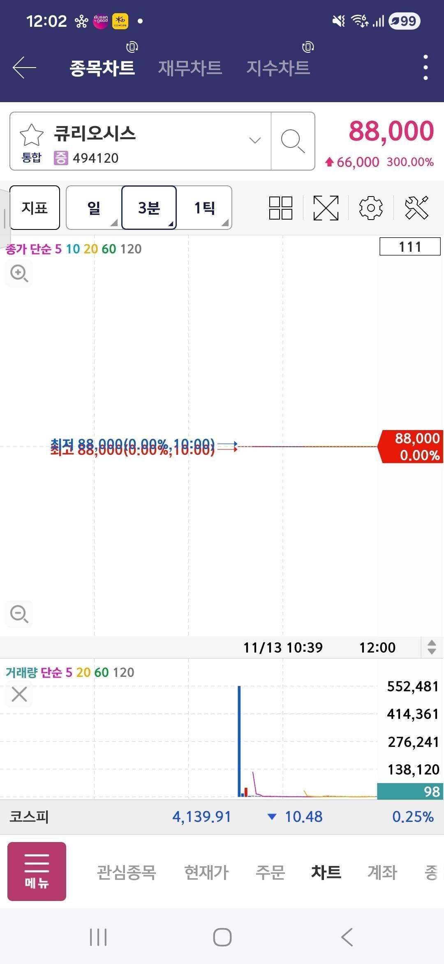This screenshot has height=964, width=444.
Task: Select the 일 daily period button
Action: tap(94, 208)
